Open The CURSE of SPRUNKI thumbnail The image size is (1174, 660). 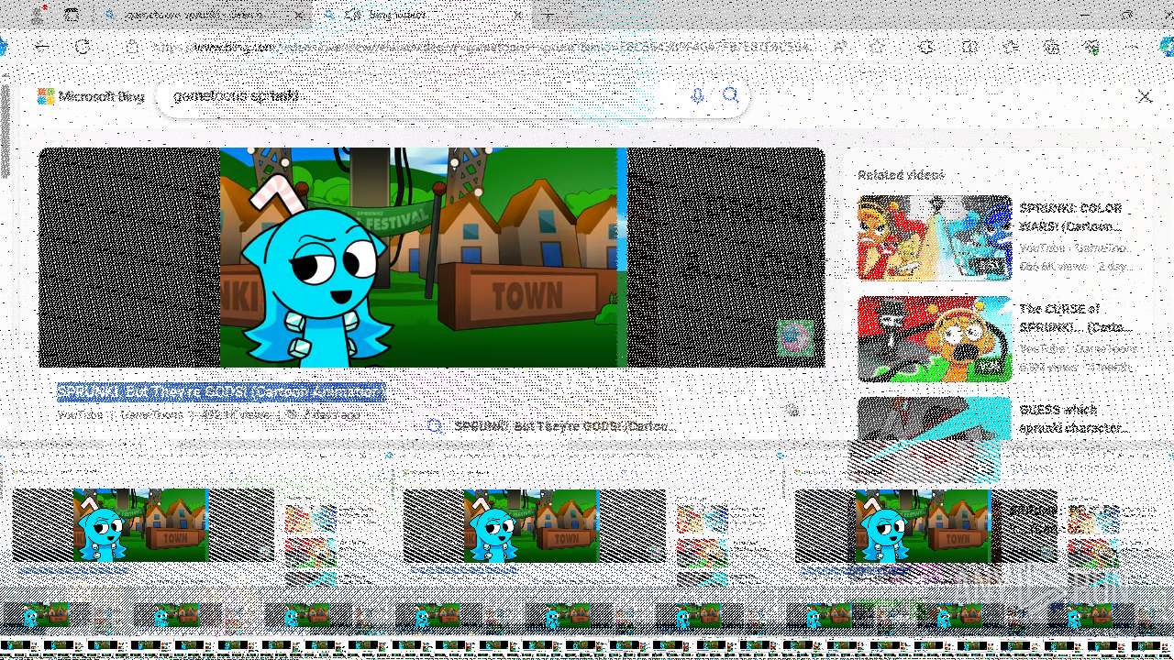tap(934, 338)
